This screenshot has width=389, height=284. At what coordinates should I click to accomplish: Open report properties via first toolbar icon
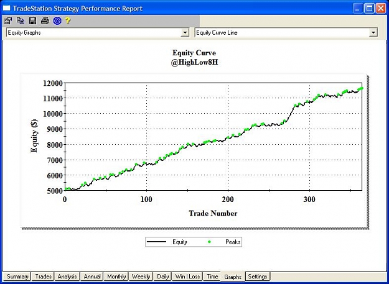point(7,21)
